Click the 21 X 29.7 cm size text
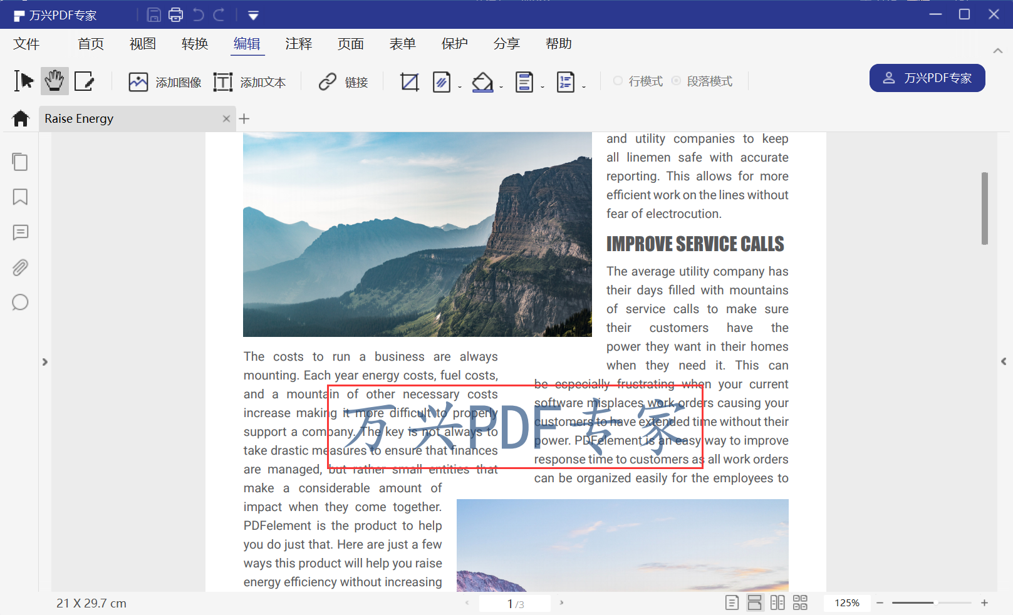Image resolution: width=1013 pixels, height=615 pixels. click(x=91, y=603)
